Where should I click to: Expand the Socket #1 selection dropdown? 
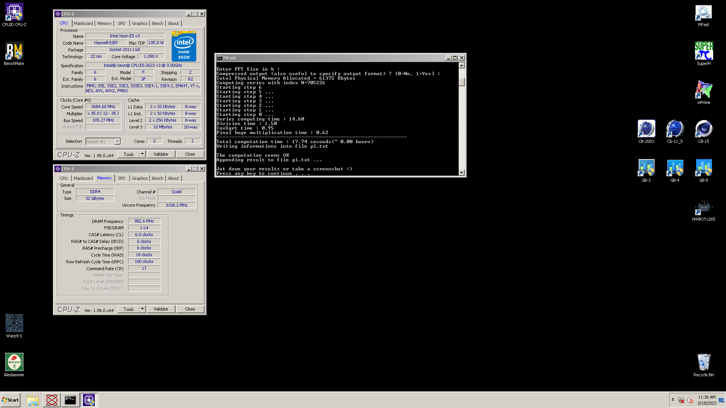117,141
